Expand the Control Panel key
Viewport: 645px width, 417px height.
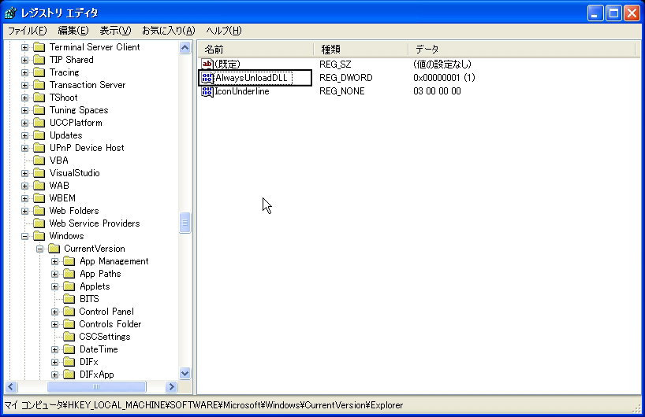coord(54,312)
